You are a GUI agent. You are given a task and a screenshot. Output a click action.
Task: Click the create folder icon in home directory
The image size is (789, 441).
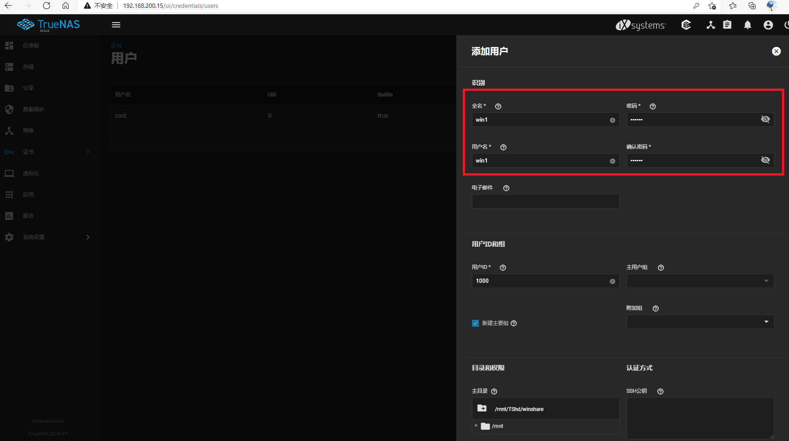[x=482, y=408]
